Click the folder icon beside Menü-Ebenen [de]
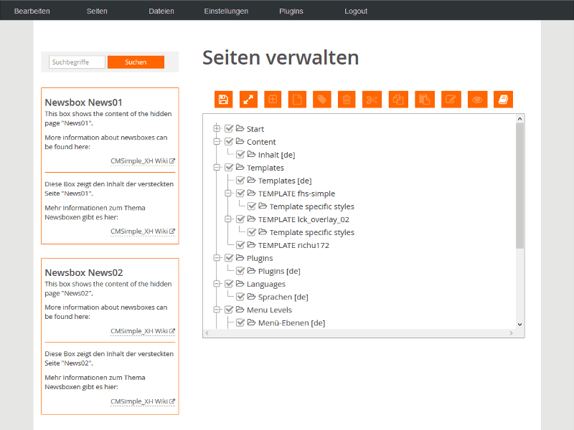 point(251,322)
